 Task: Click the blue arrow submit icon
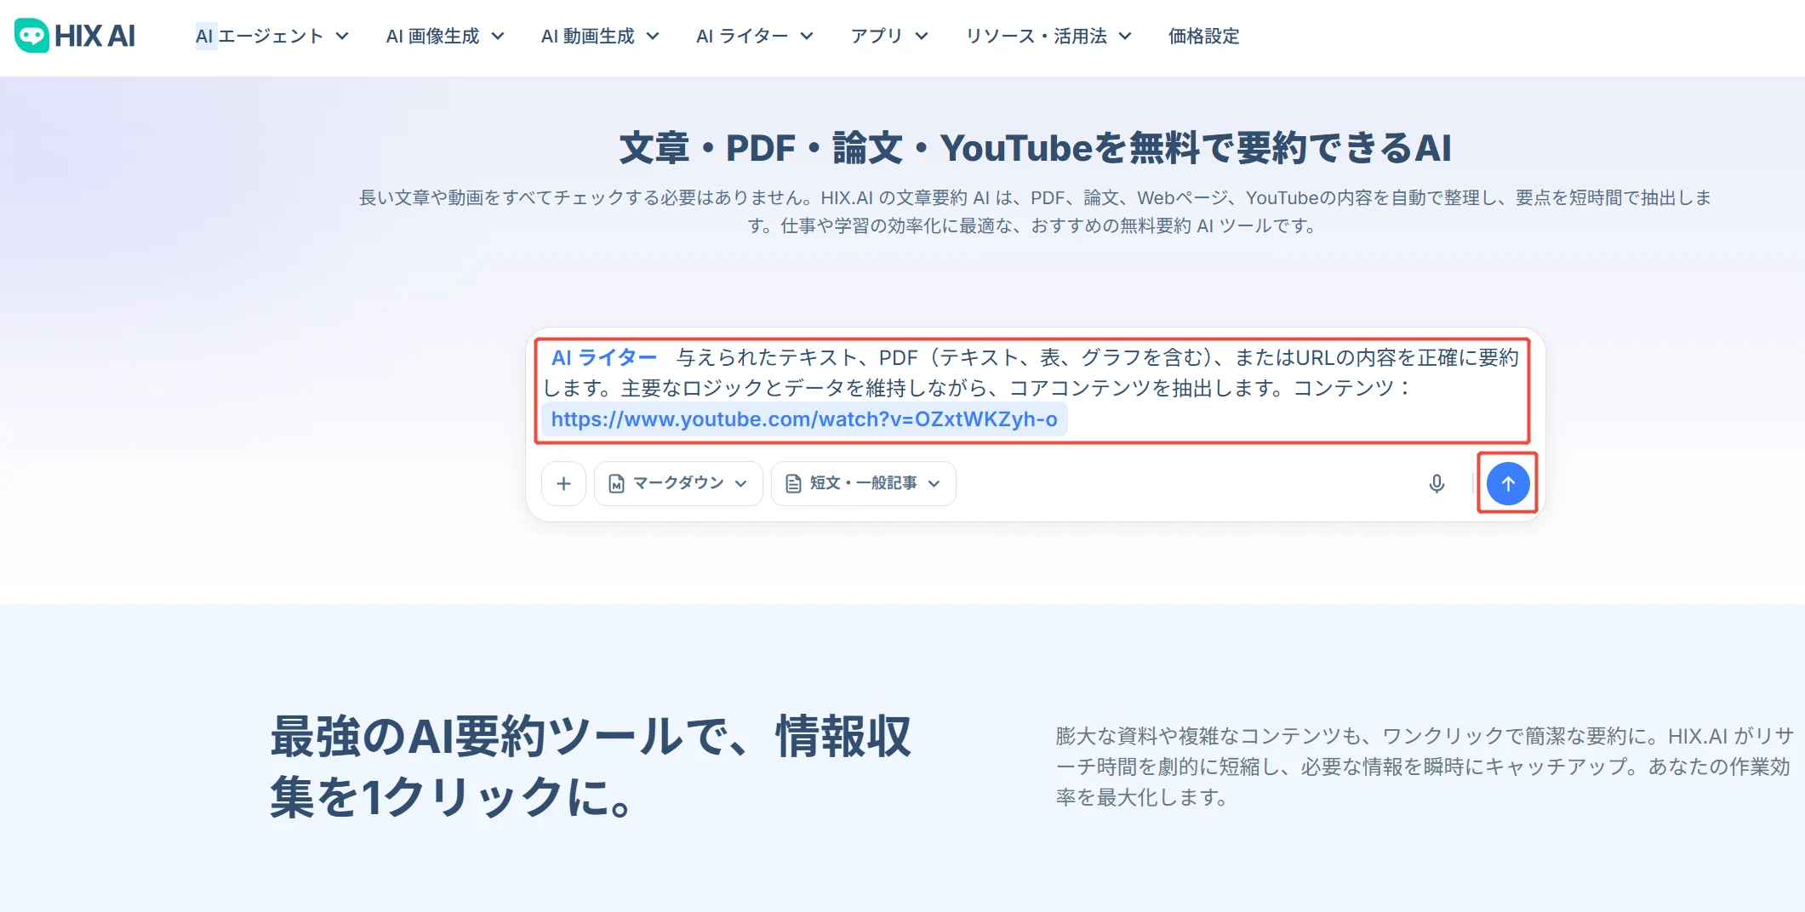pos(1507,483)
